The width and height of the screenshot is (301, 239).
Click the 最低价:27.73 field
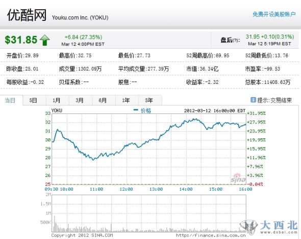(134, 55)
